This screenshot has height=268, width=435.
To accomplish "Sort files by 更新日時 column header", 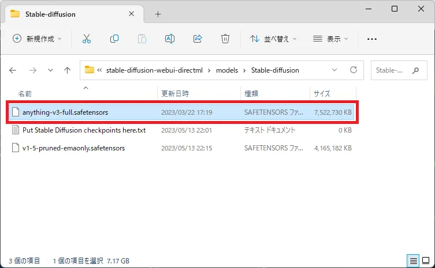I will point(175,93).
